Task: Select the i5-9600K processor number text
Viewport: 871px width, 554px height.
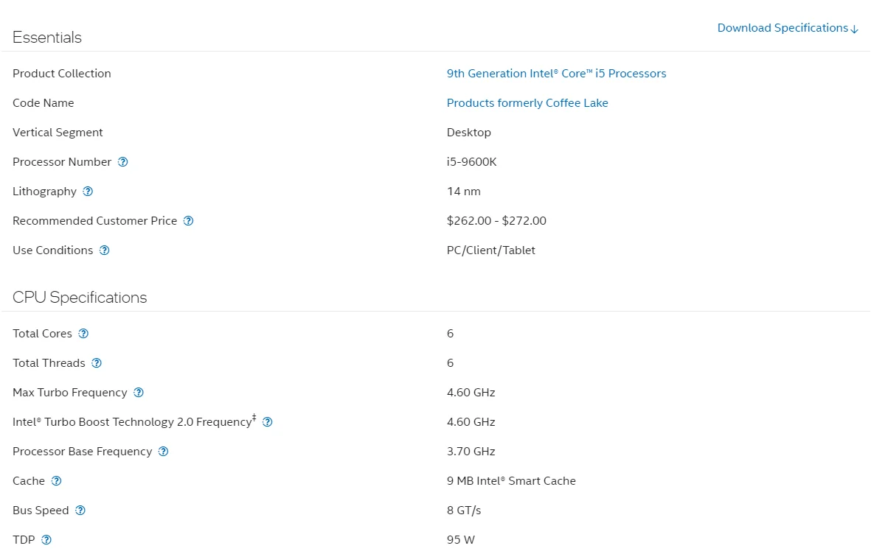Action: (x=471, y=161)
